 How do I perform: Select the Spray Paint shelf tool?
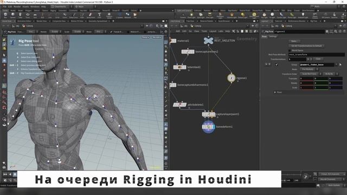[91, 15]
